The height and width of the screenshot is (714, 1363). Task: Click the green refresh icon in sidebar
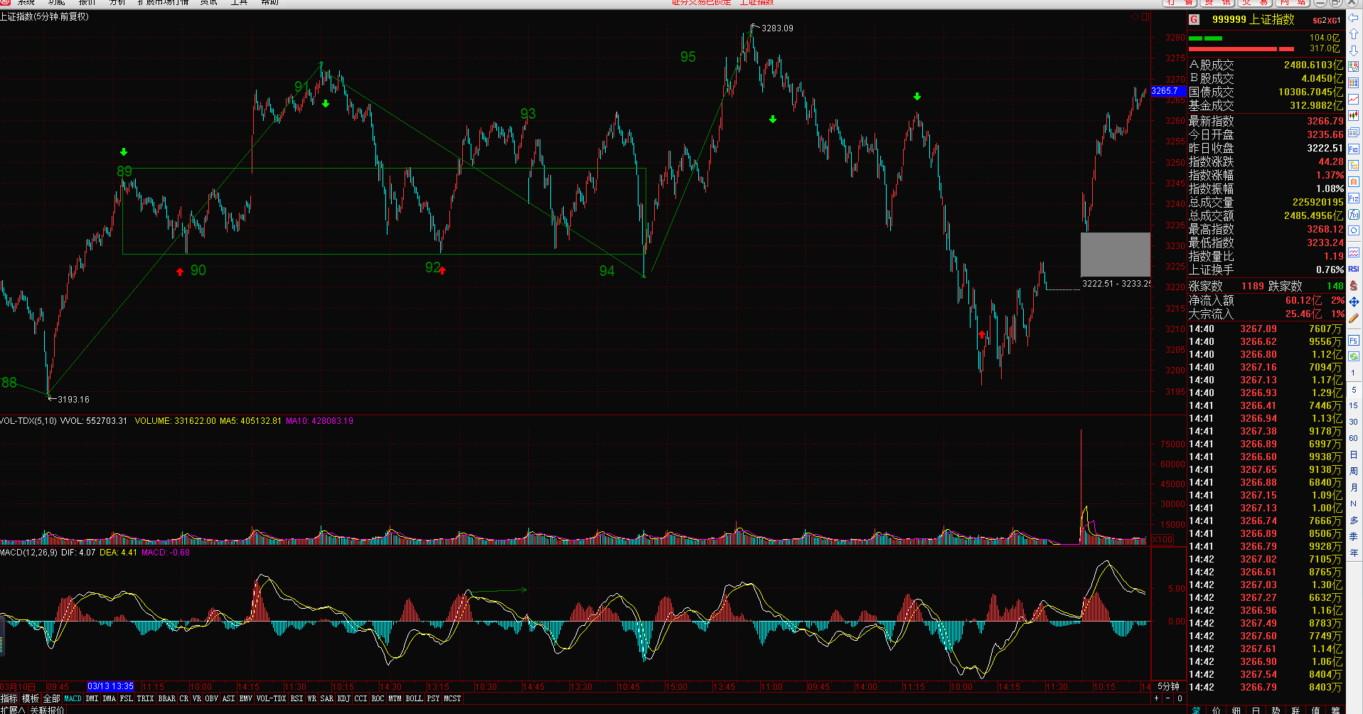(x=1353, y=356)
